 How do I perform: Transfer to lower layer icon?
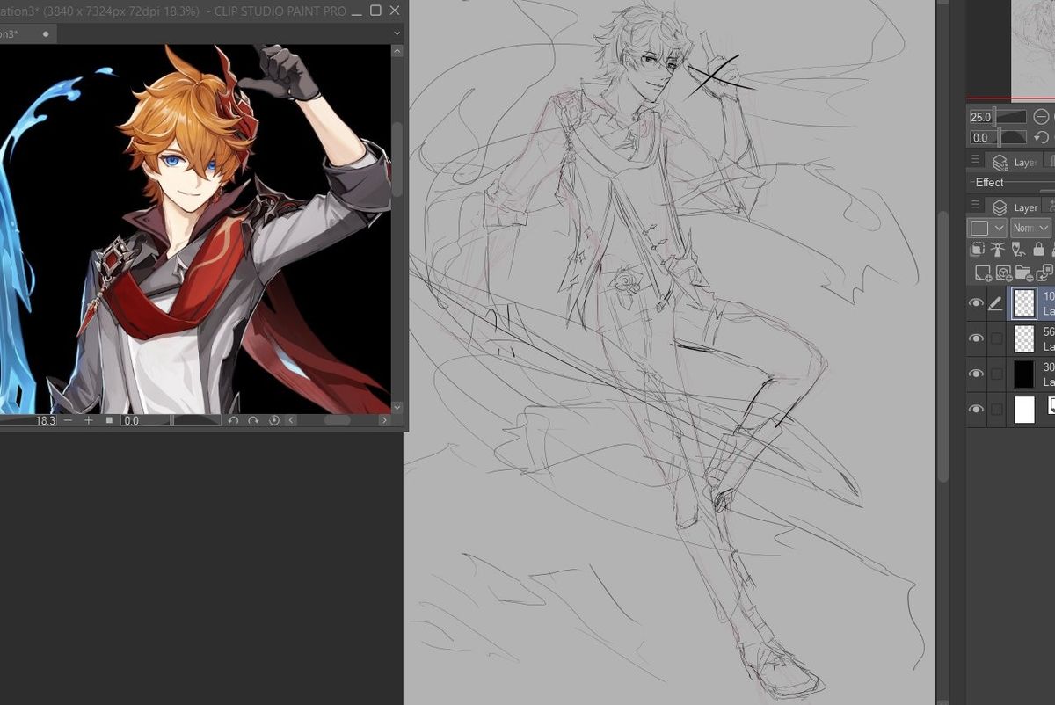click(x=1045, y=273)
